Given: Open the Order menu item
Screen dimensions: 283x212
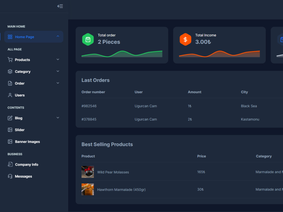Looking at the screenshot, I should tap(34, 83).
